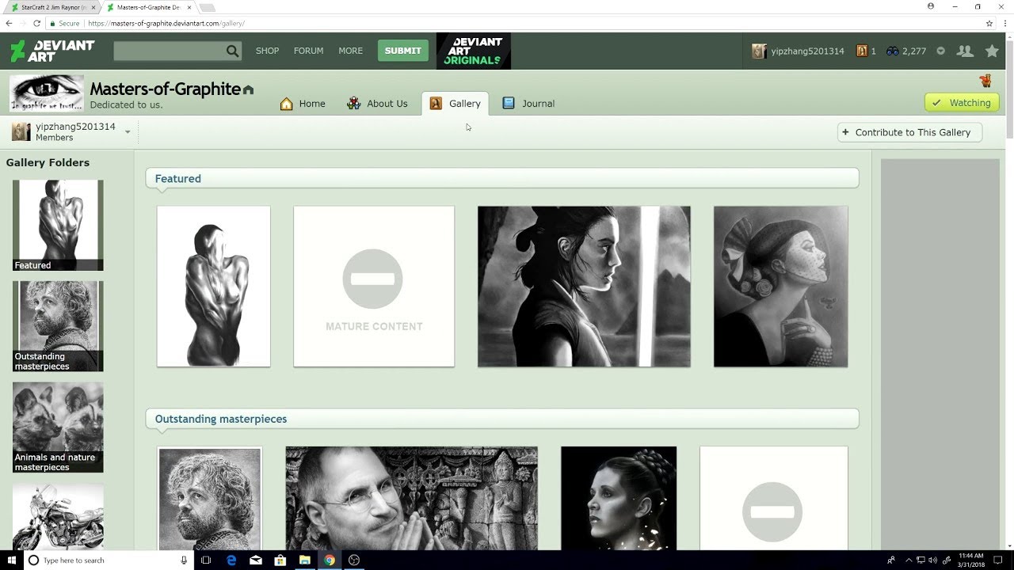Click microphone icon in taskbar search
The height and width of the screenshot is (570, 1014).
184,560
